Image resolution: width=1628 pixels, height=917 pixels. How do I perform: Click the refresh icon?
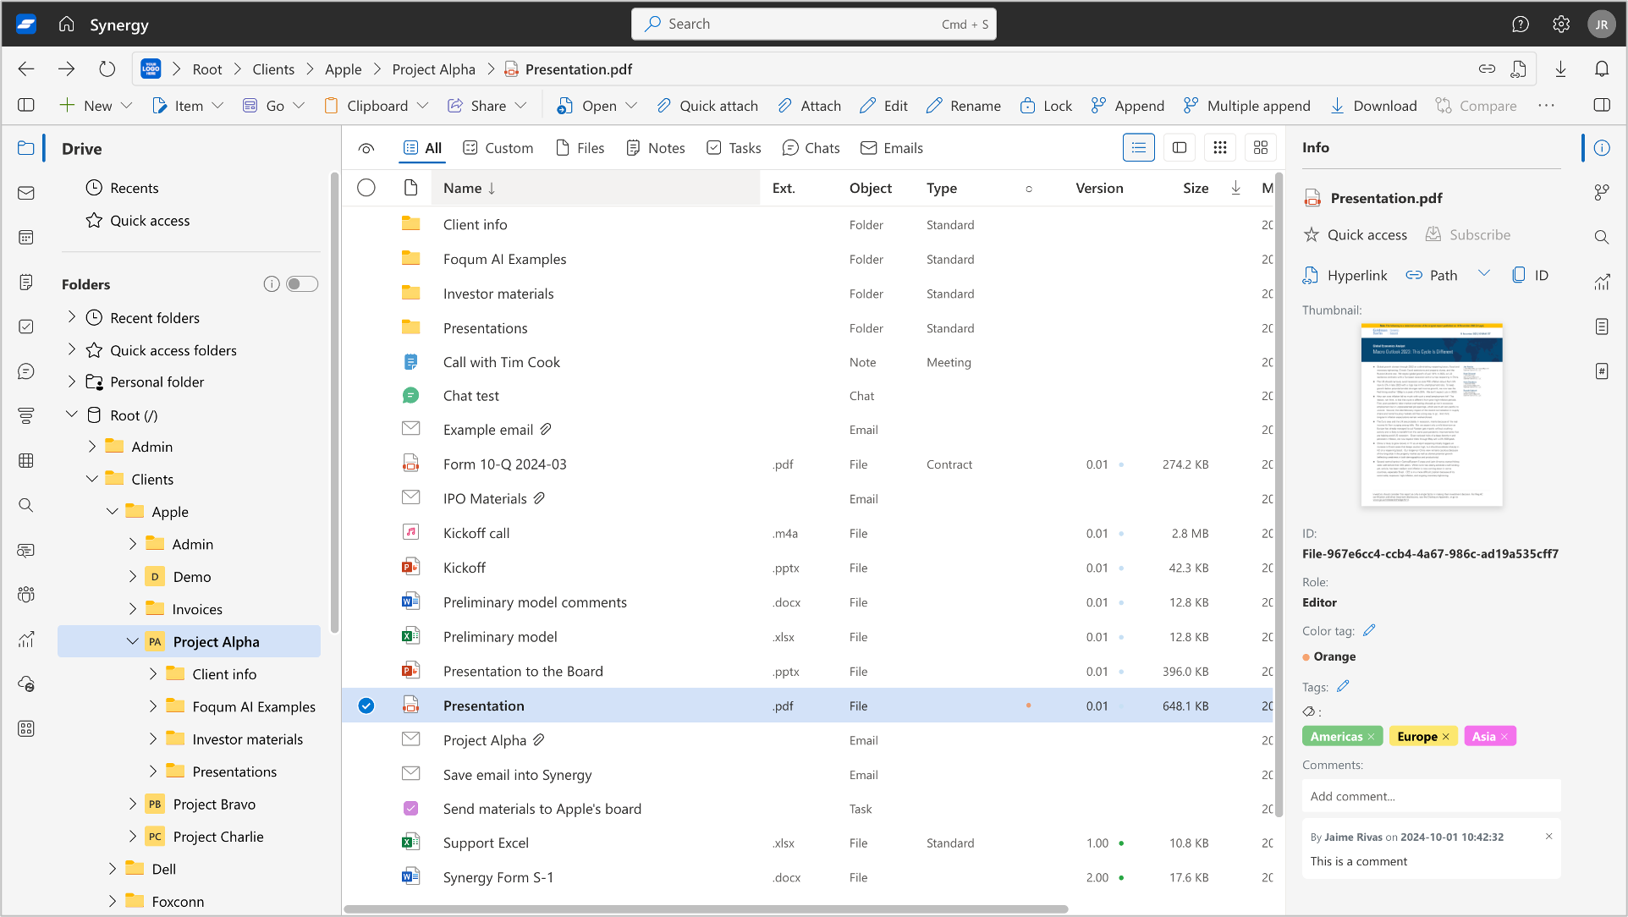tap(107, 69)
